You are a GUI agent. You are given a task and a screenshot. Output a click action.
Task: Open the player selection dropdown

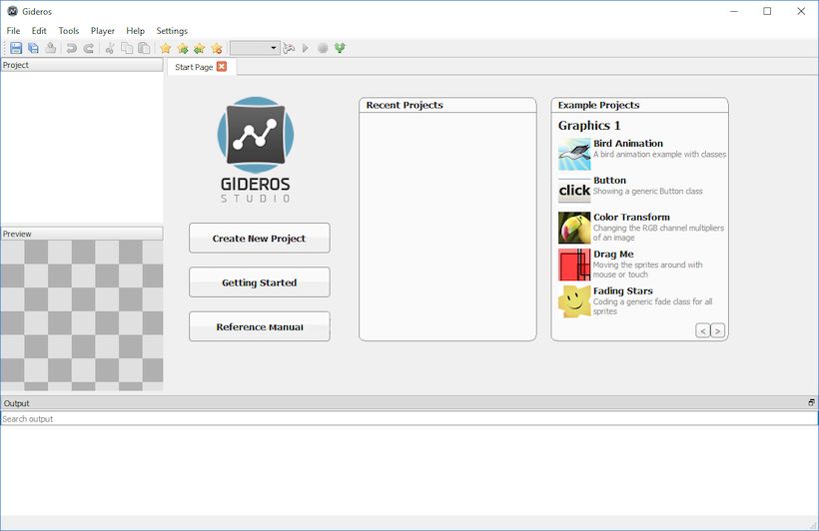(x=255, y=49)
